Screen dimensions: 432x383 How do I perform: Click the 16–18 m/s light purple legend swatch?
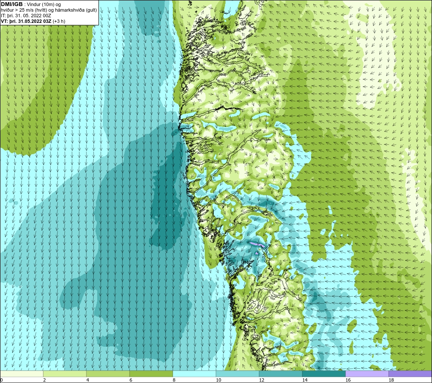pyautogui.click(x=367, y=374)
